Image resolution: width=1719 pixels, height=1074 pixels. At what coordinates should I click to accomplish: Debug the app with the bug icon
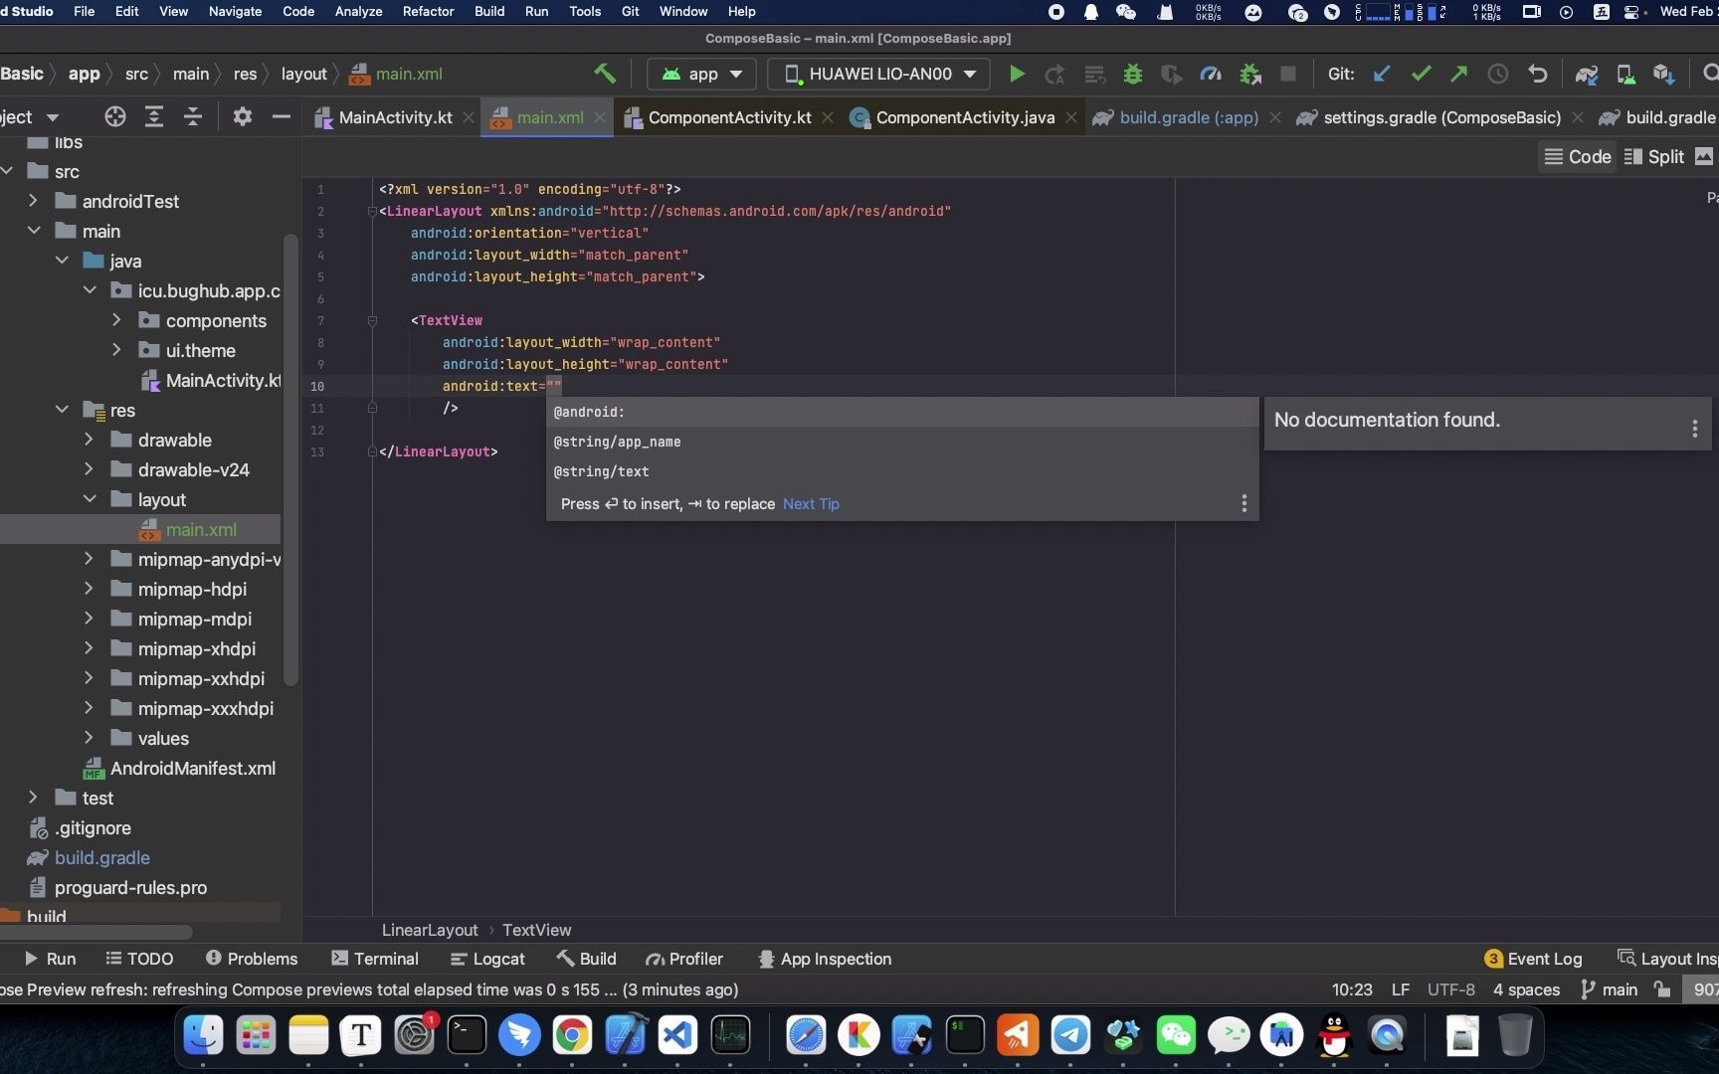1133,74
